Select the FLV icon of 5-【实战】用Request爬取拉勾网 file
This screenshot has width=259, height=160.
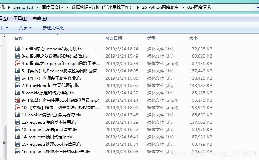(17, 71)
